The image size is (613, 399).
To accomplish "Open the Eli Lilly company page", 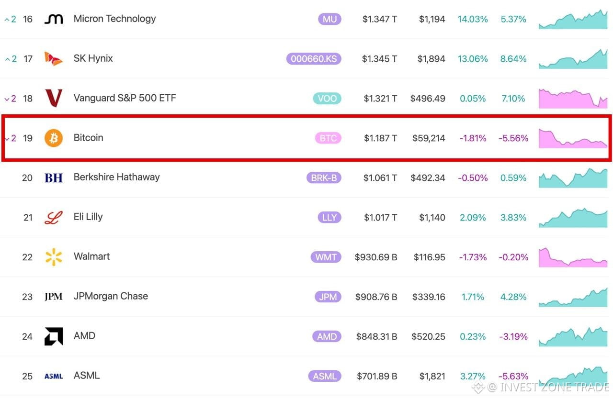I will [88, 217].
